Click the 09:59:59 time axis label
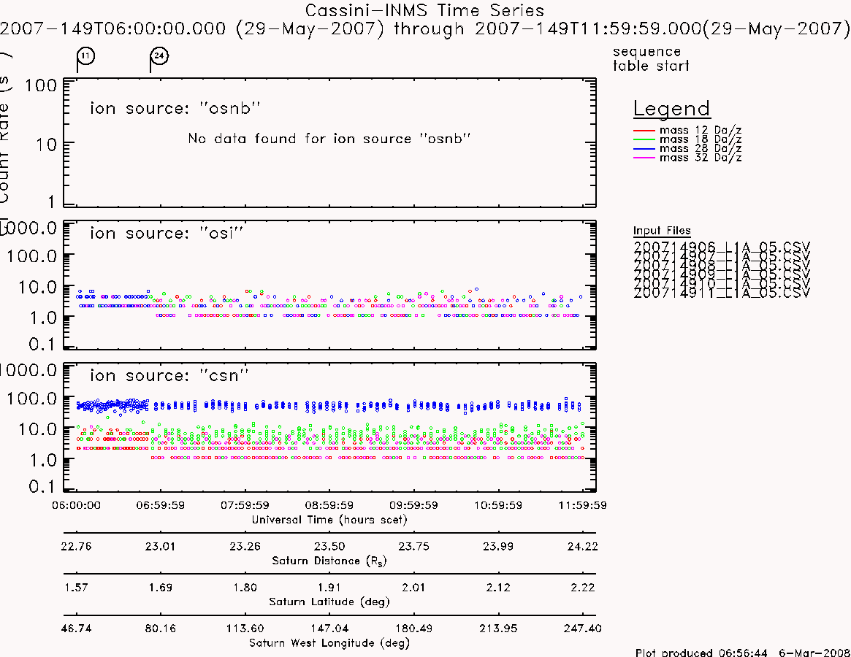This screenshot has width=851, height=657. tap(413, 505)
